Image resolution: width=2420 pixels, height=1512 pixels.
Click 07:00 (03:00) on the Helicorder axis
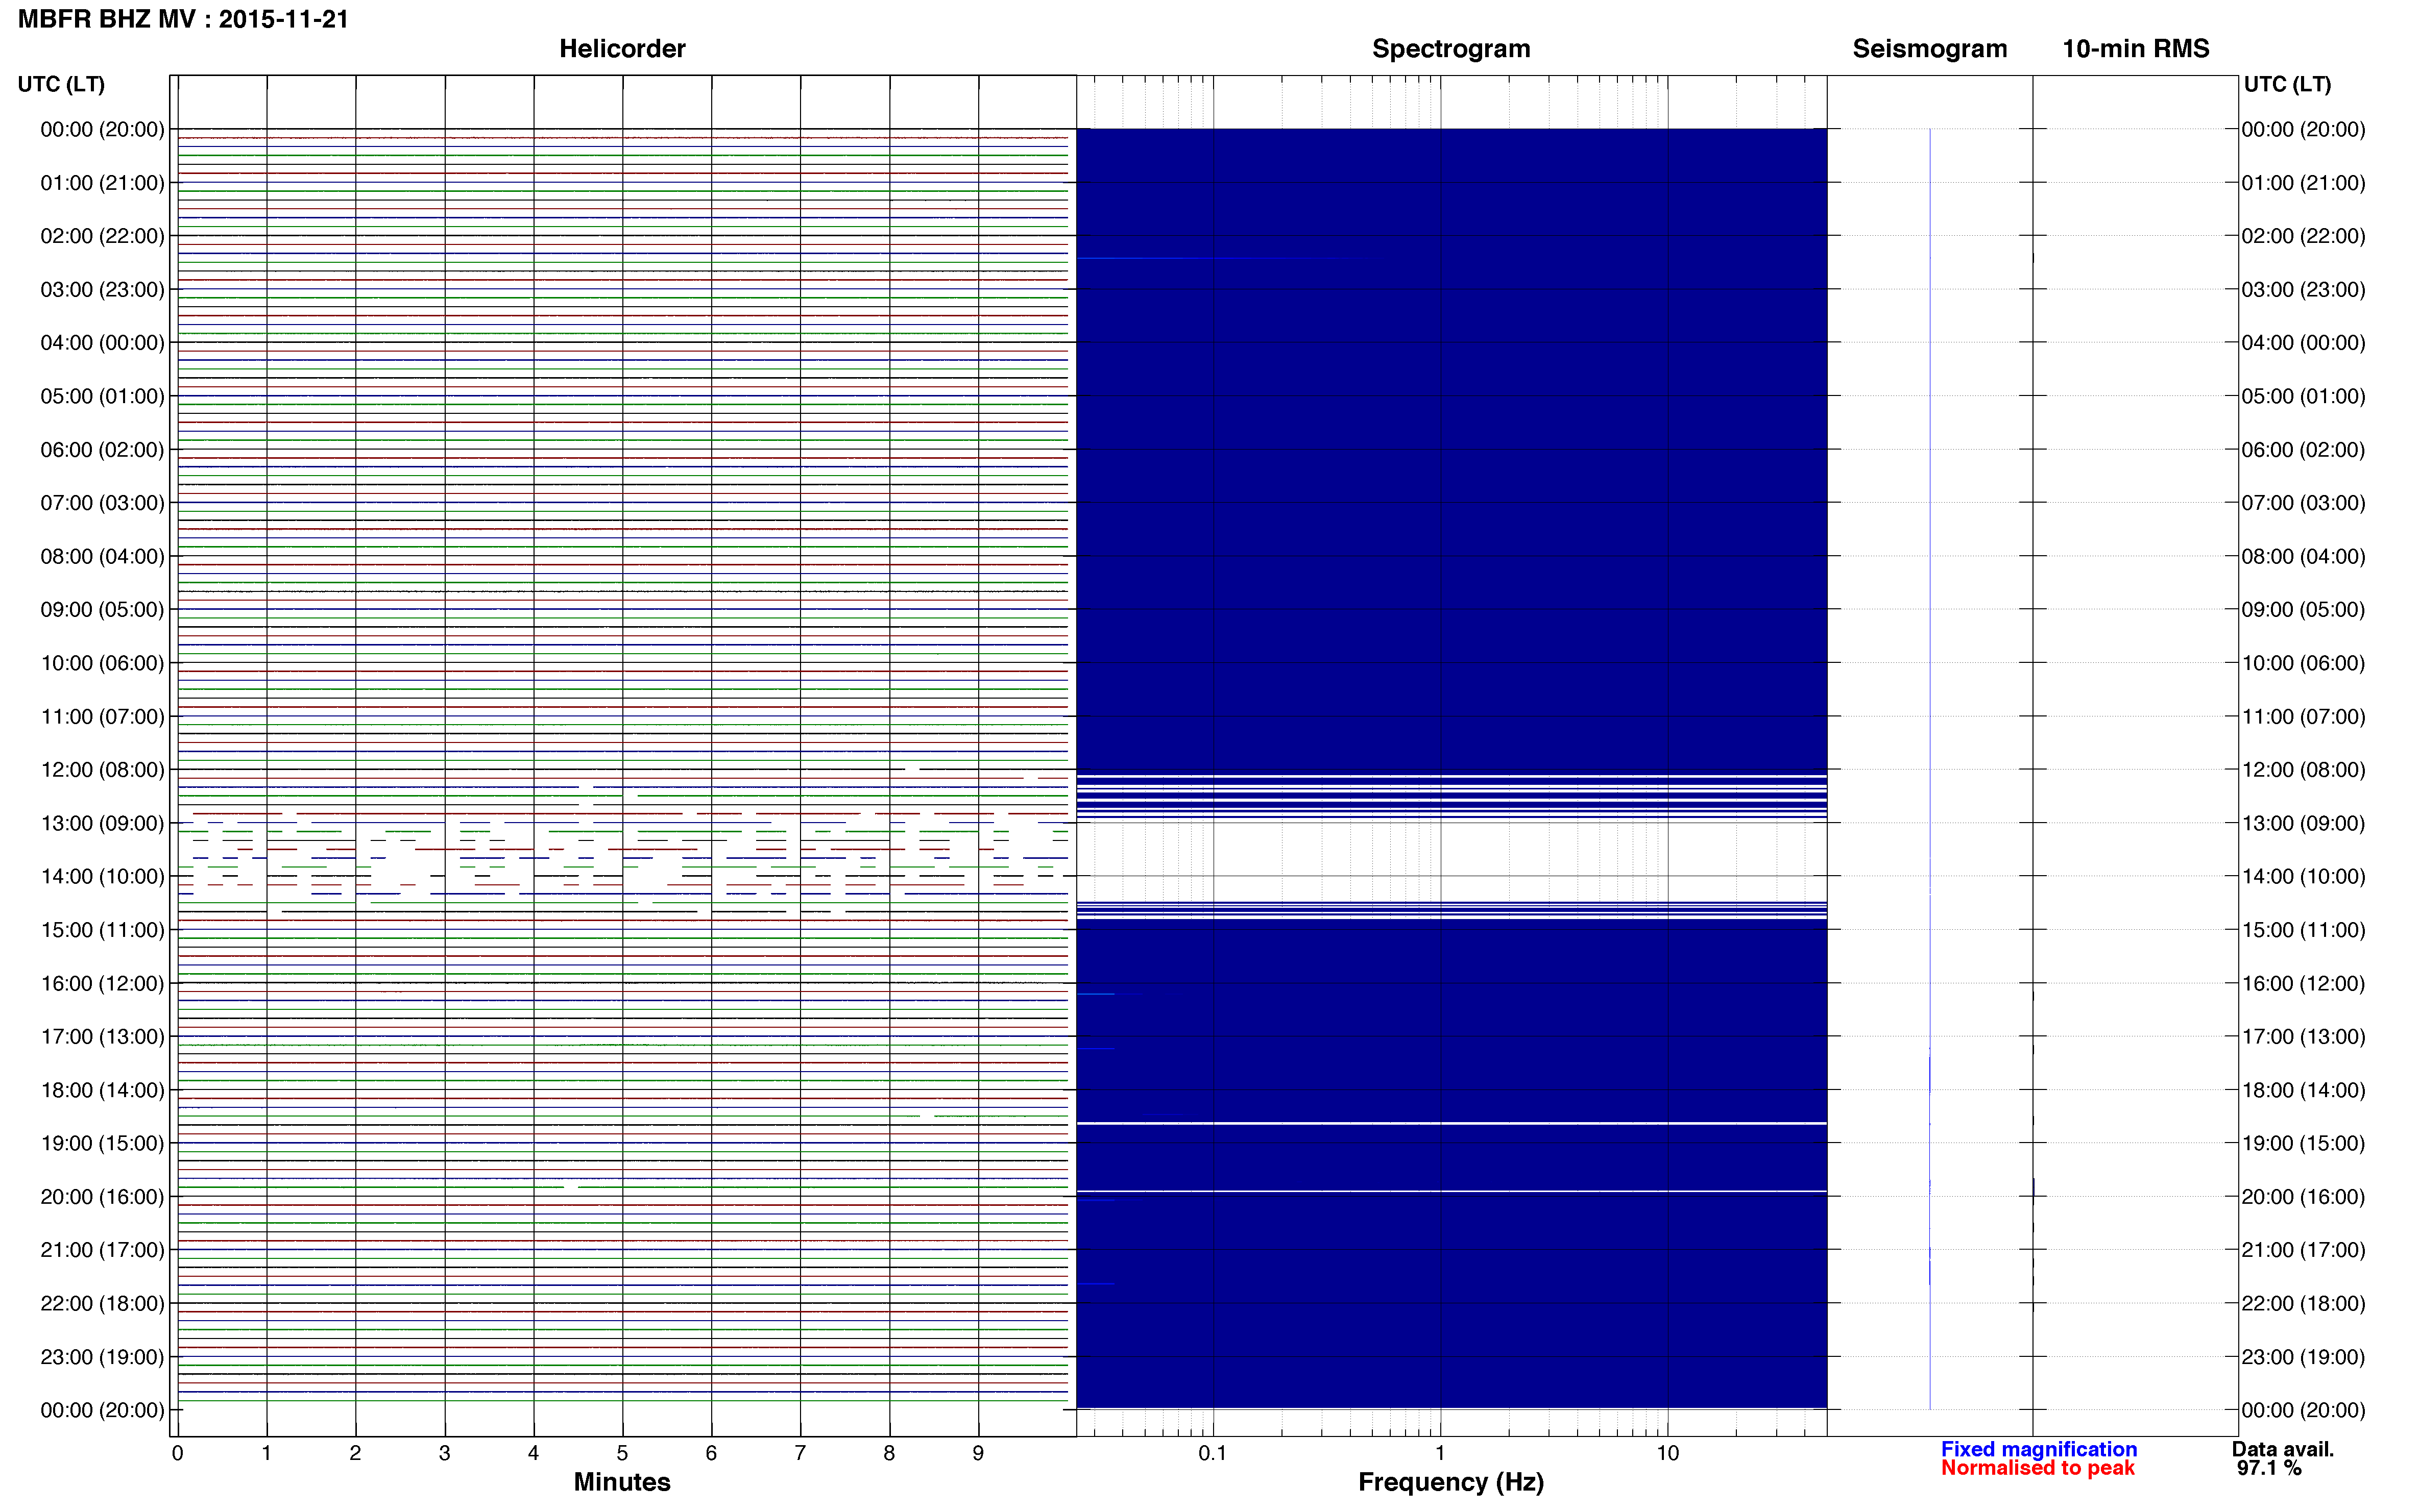102,503
